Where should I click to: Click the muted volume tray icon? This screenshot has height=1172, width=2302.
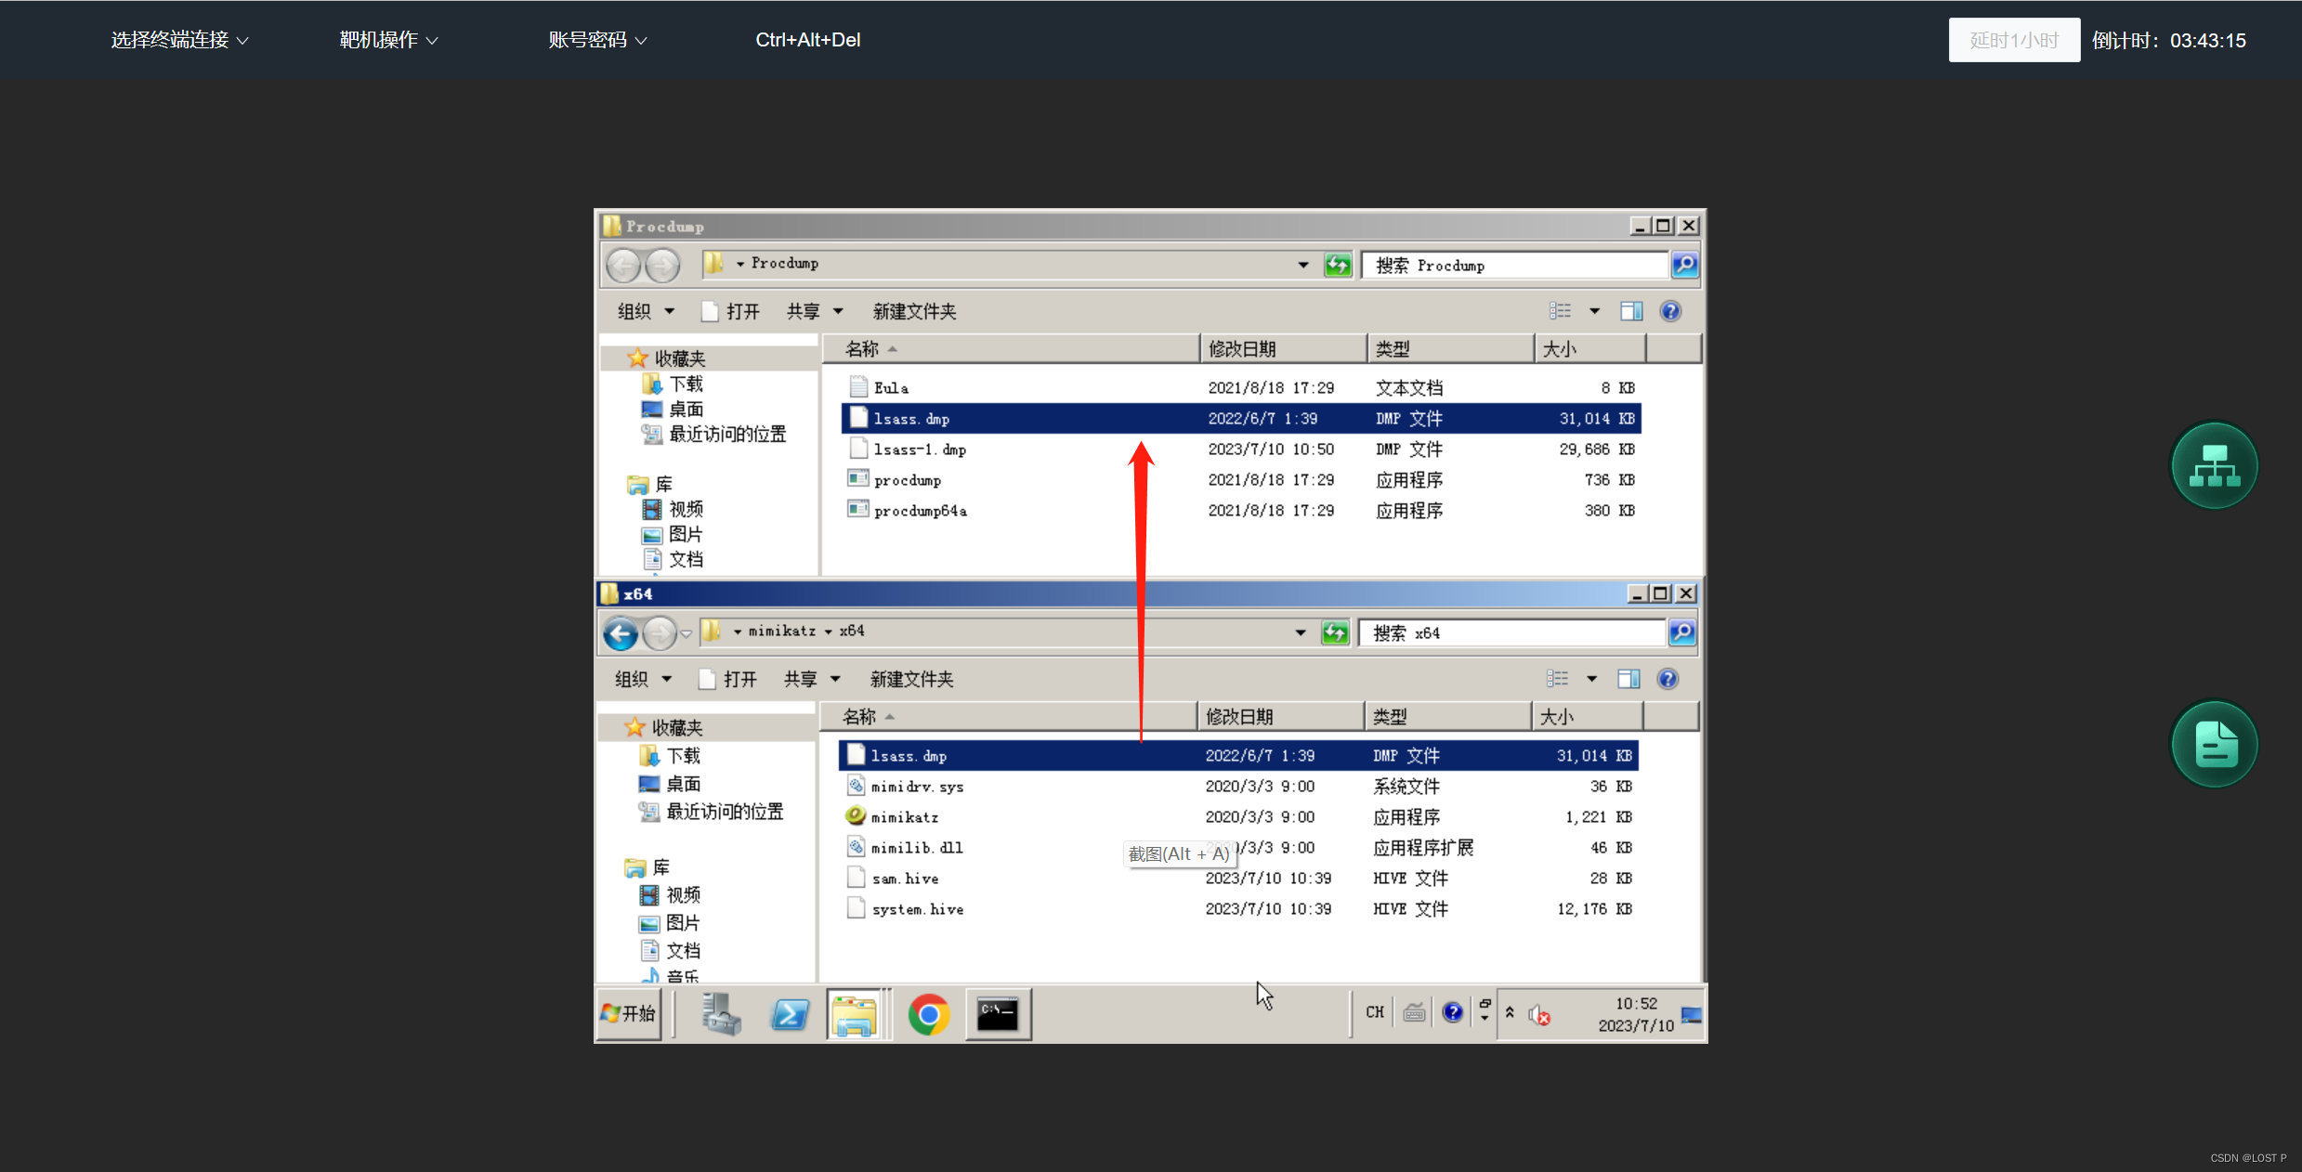point(1539,1015)
